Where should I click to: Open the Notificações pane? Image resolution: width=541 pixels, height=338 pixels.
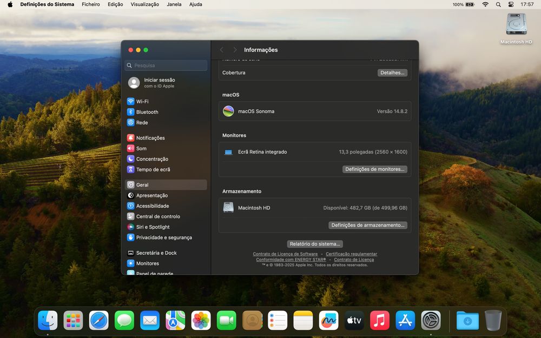point(166,138)
